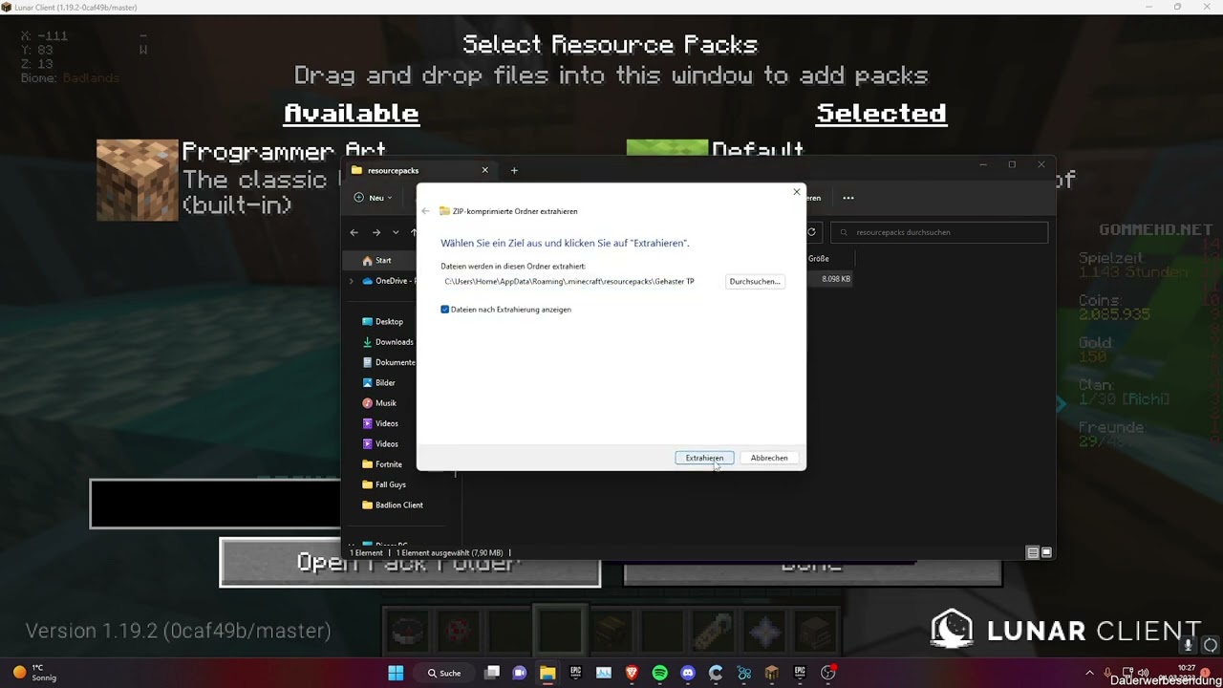Cancel extraction with Abbrechen
The width and height of the screenshot is (1223, 688).
[769, 458]
